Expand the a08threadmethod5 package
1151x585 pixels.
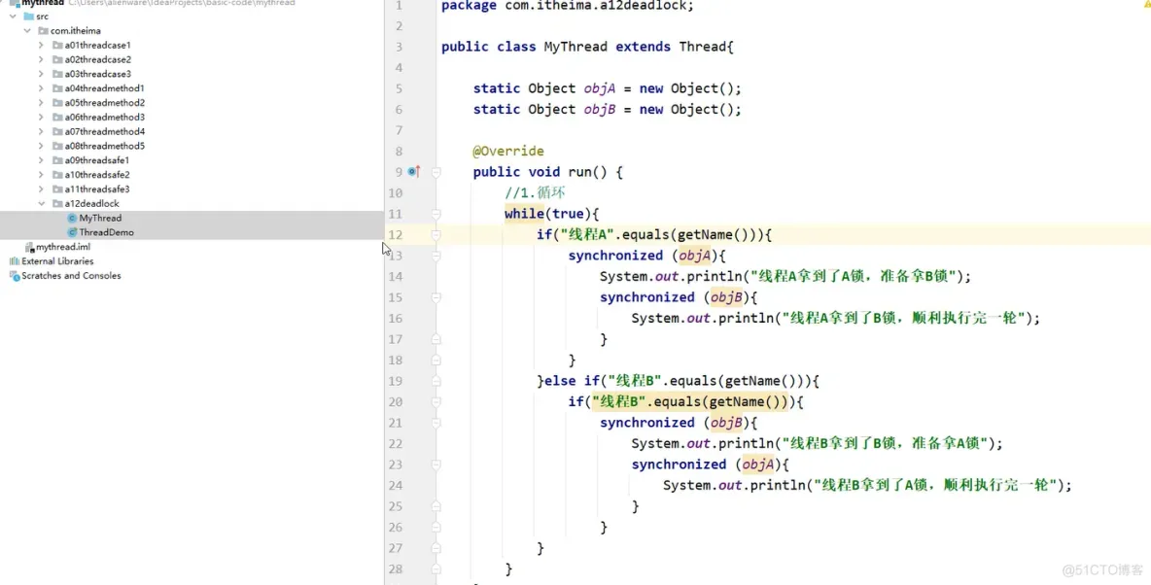[41, 146]
